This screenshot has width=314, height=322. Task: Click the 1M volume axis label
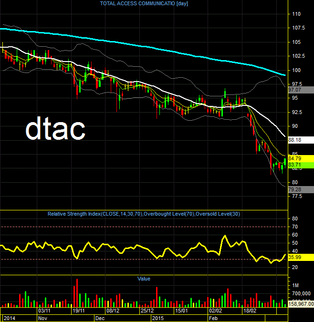tap(295, 285)
